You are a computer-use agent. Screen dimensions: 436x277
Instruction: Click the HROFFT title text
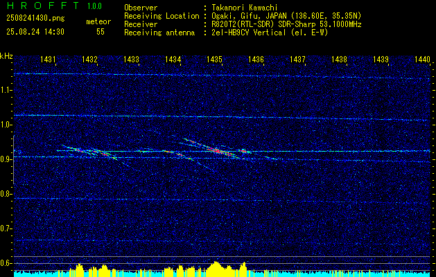(x=43, y=6)
